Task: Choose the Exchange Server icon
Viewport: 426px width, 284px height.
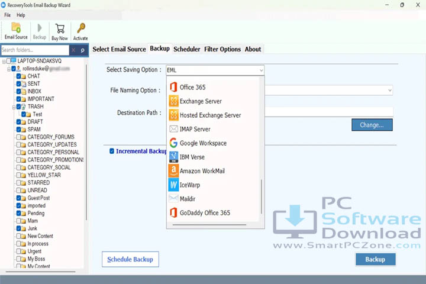Action: pyautogui.click(x=173, y=101)
